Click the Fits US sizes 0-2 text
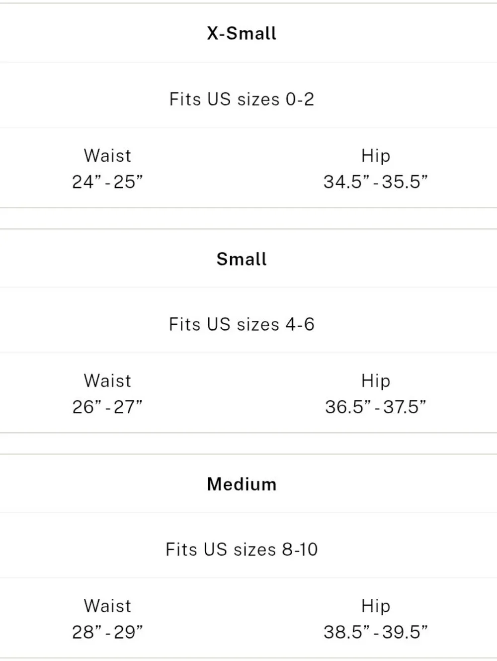 click(x=242, y=99)
